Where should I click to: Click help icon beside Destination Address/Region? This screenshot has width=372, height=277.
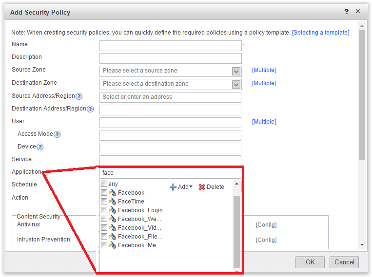tap(90, 109)
